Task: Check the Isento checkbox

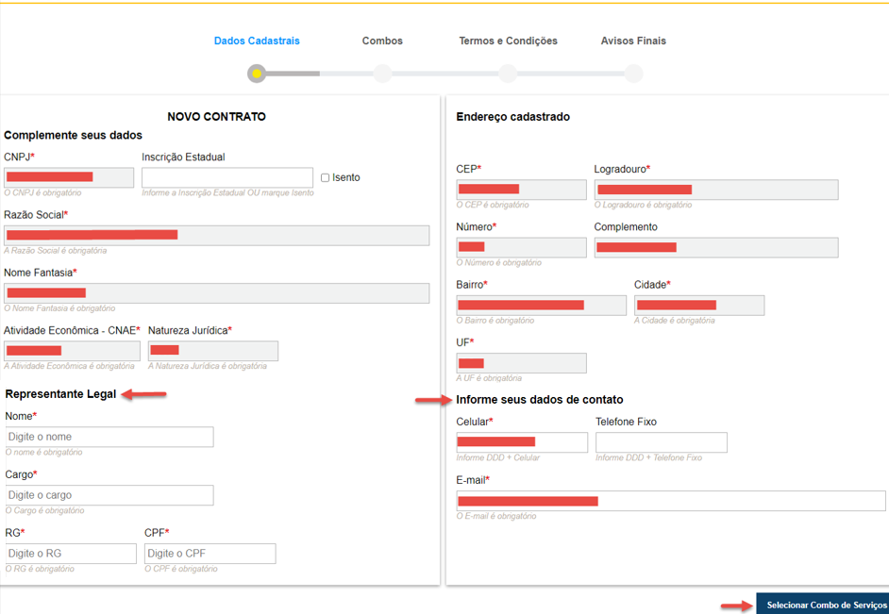Action: (326, 177)
